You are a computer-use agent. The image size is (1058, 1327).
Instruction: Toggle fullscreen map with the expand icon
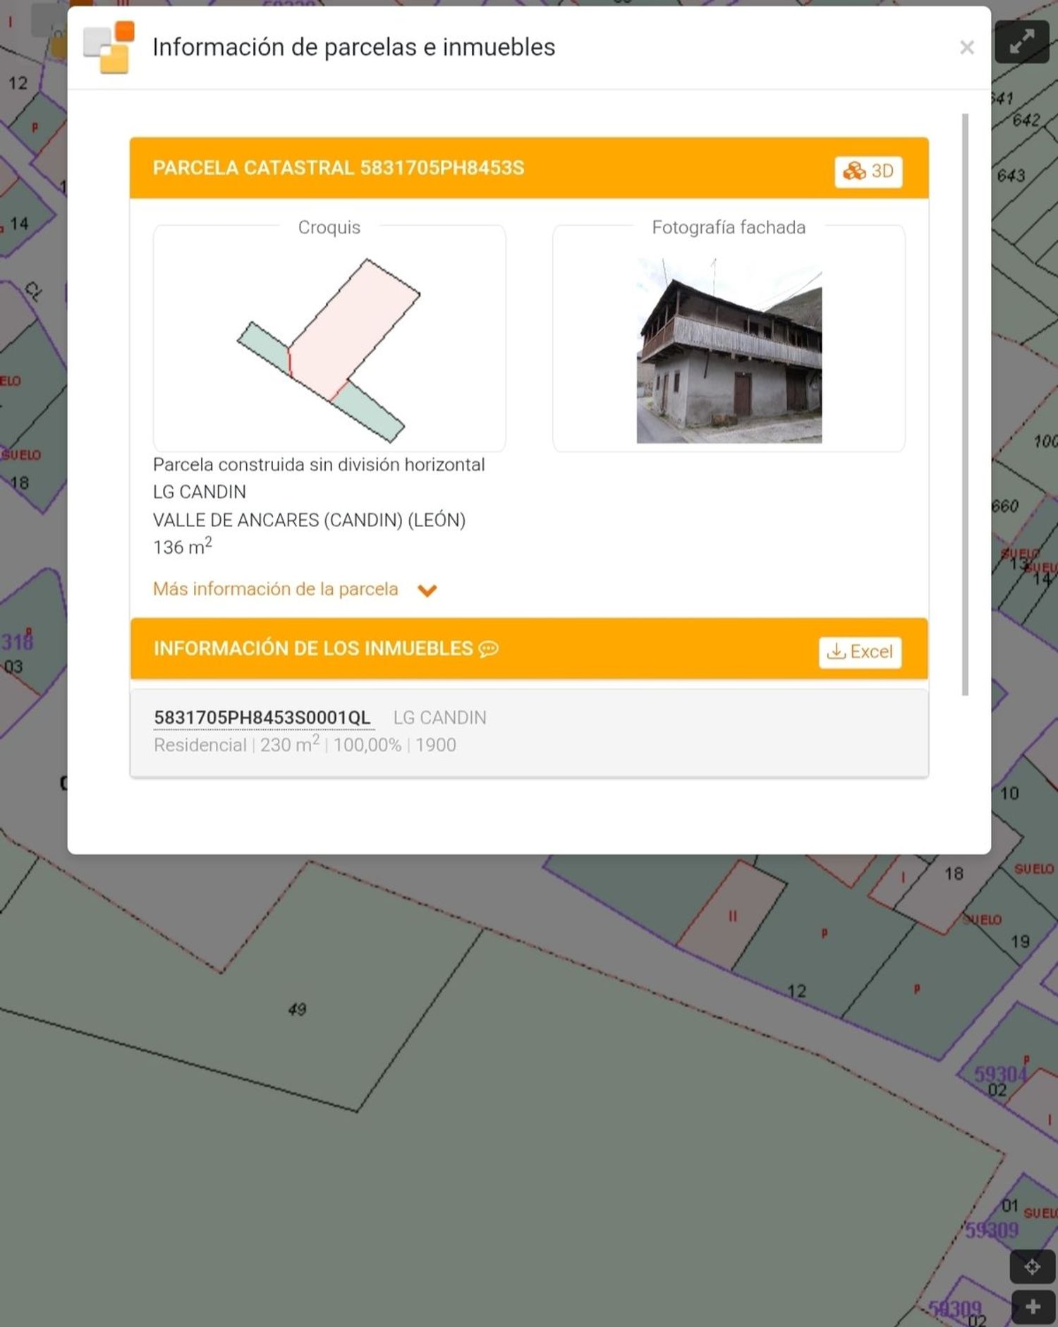[1022, 42]
